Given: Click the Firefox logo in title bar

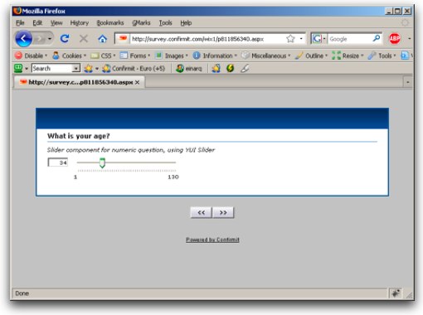Looking at the screenshot, I should click(x=17, y=11).
